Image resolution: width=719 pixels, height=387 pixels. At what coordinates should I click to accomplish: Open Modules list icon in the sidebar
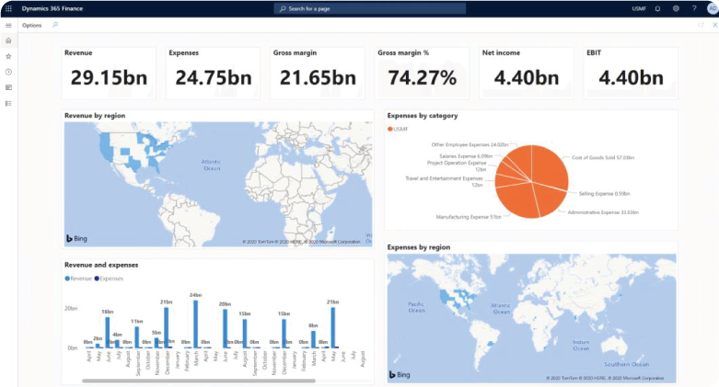[x=8, y=104]
